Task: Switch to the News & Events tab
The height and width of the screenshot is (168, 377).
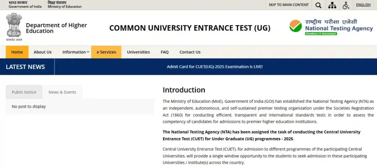Action: (x=62, y=92)
